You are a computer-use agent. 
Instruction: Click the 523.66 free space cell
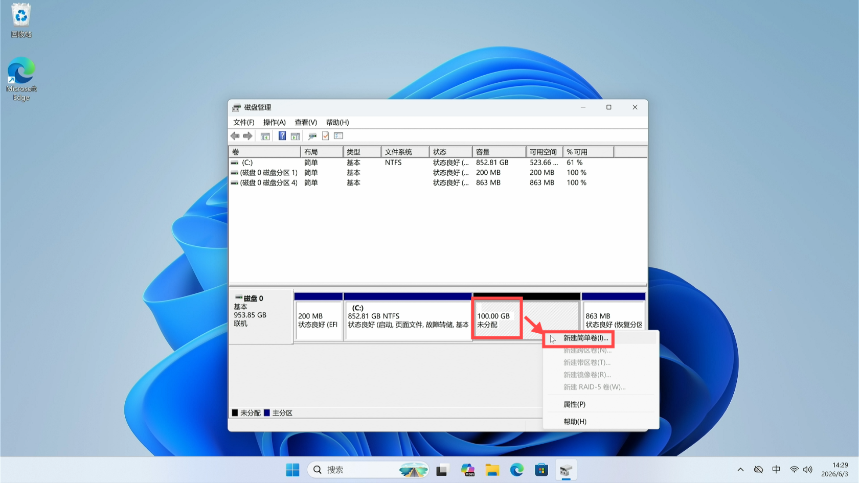click(544, 163)
